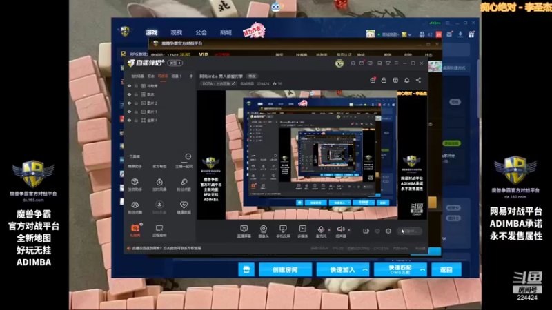Toggle lock on the 全屏 1 source

coord(136,120)
